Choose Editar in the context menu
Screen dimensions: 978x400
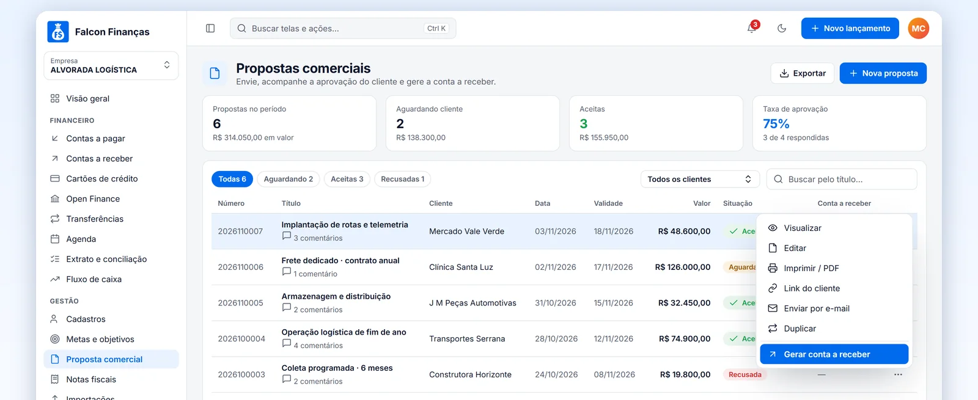point(834,248)
